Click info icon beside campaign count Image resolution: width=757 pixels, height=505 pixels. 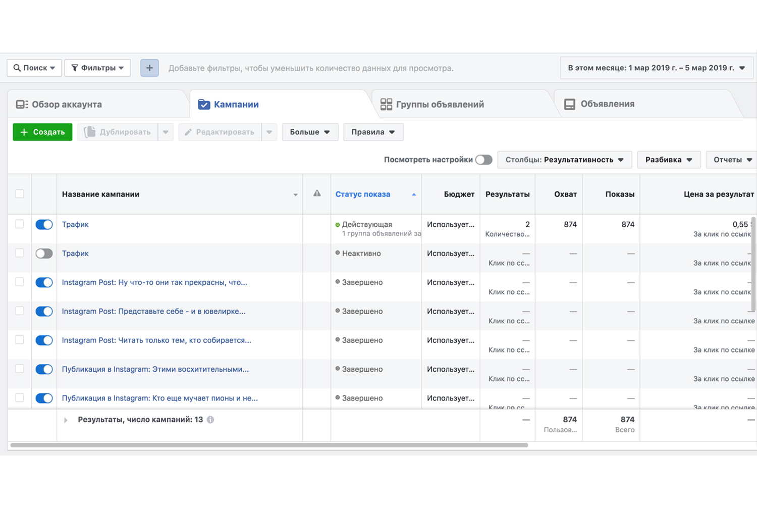click(210, 420)
